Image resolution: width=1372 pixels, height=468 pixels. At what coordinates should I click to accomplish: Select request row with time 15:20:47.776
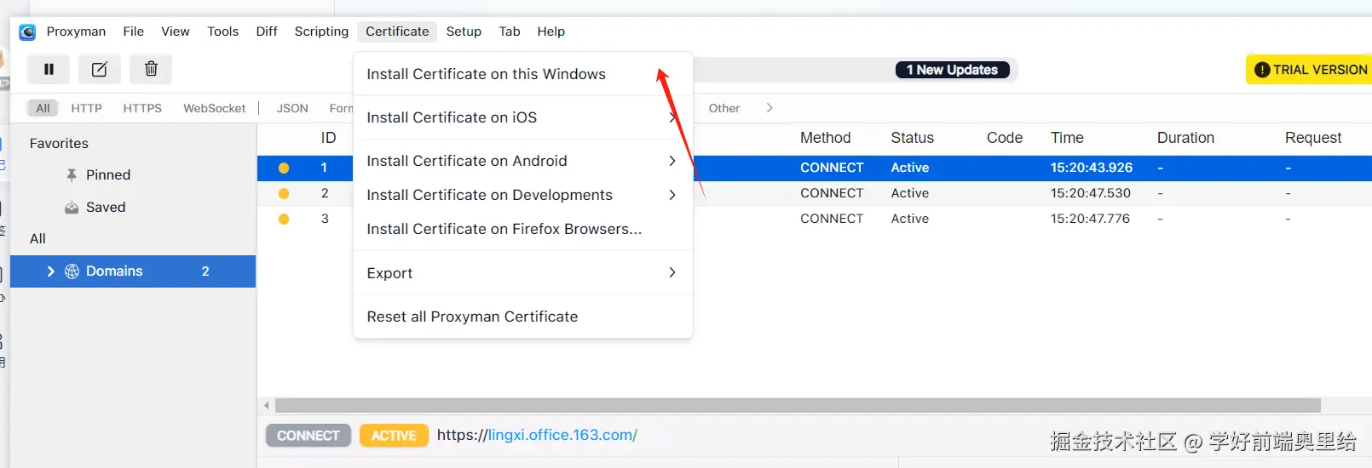(x=815, y=219)
